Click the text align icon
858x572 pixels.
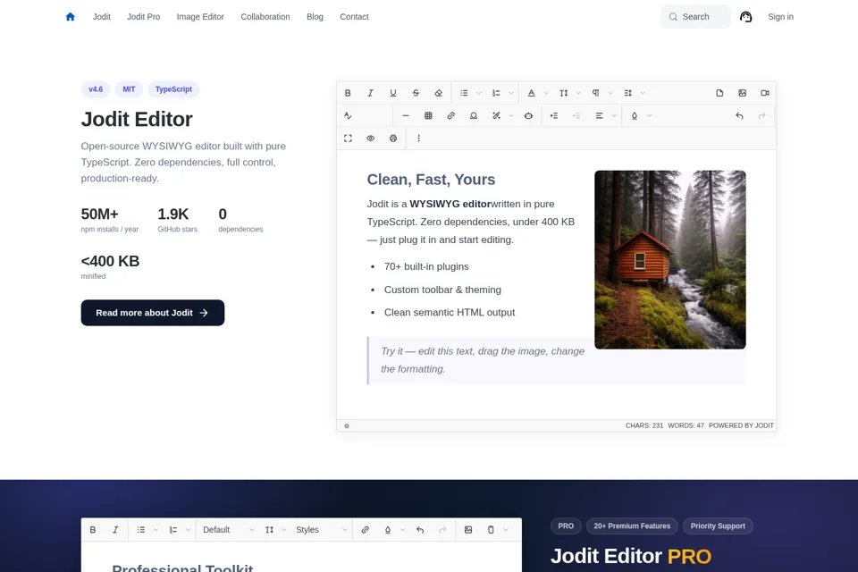pos(599,115)
